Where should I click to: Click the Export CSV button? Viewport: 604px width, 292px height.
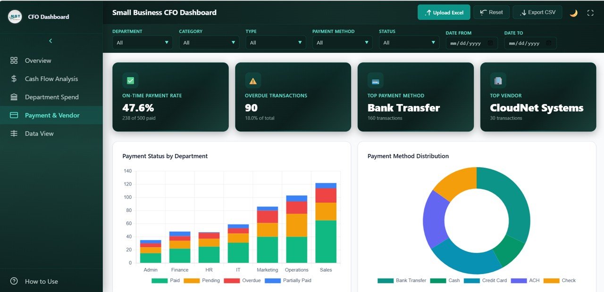[537, 13]
